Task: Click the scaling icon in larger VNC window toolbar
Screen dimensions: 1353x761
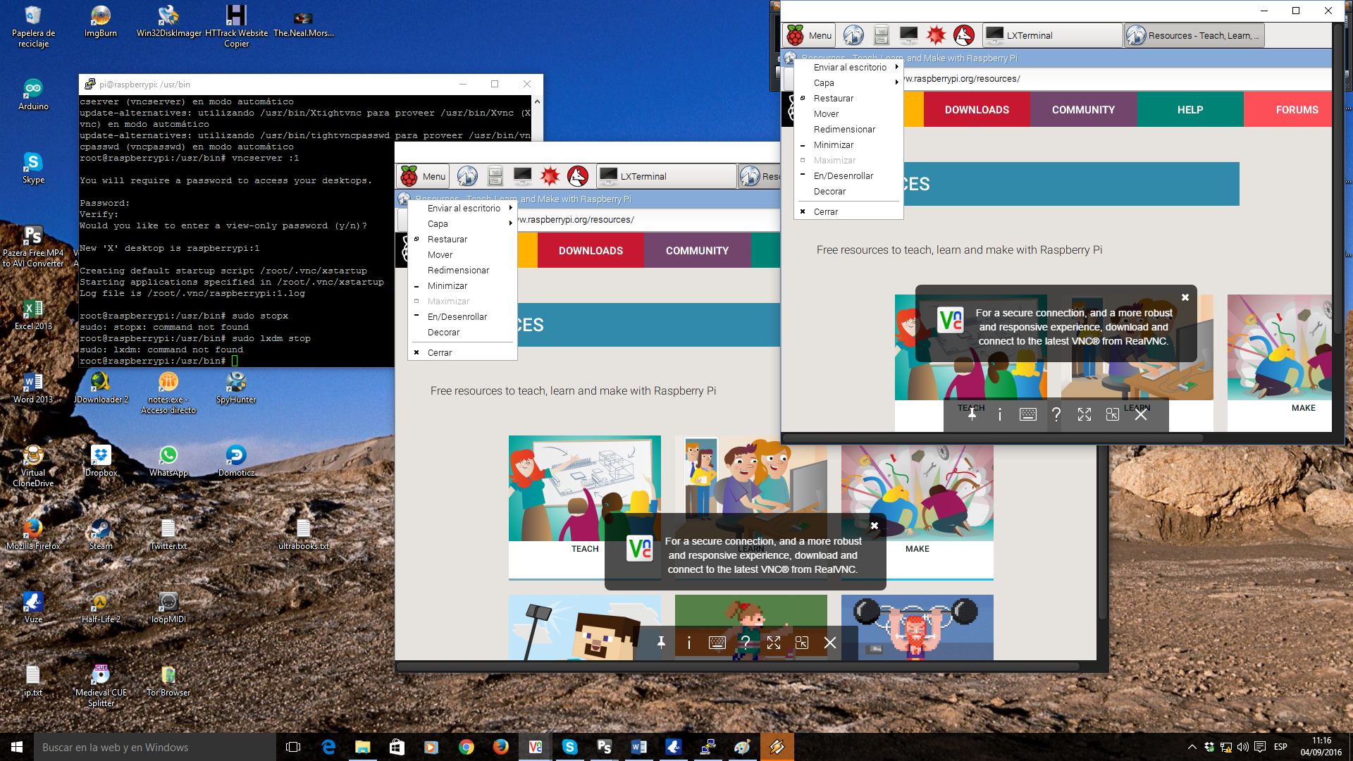Action: (801, 643)
